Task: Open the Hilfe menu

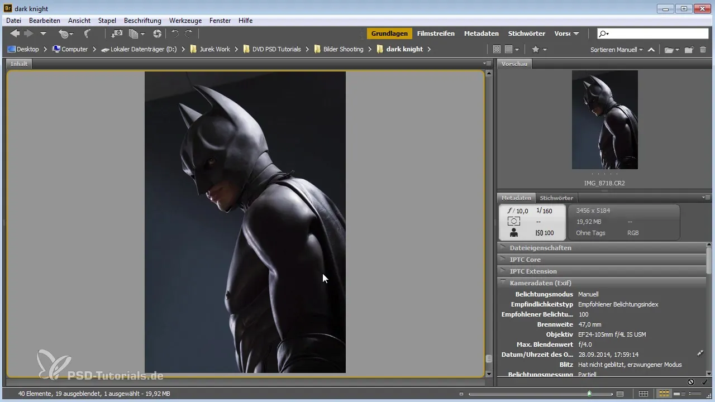Action: [245, 21]
